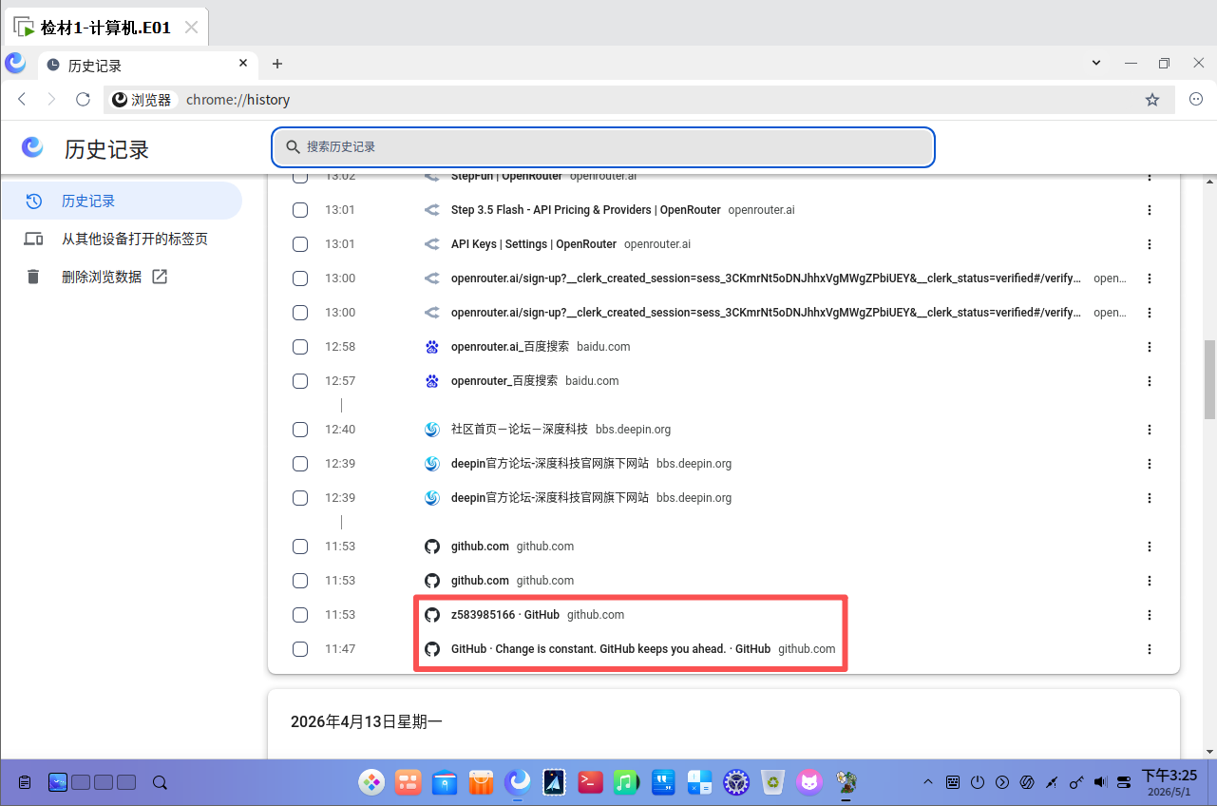Open the 社区首页－论坛－深度科技 link

point(520,430)
